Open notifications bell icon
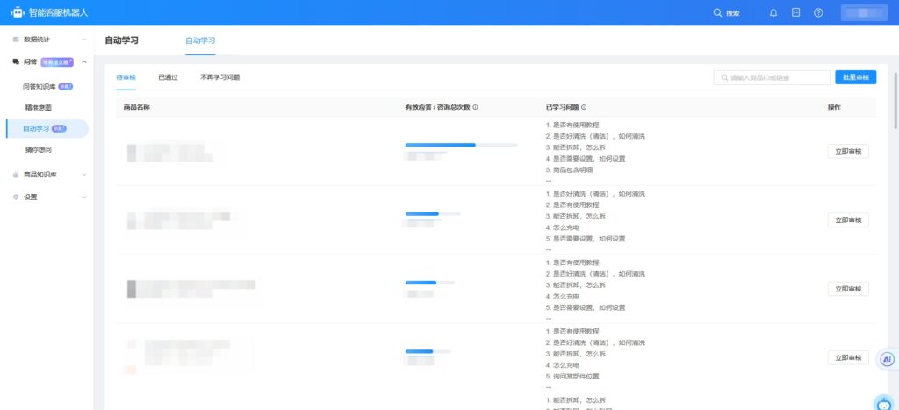 [x=773, y=12]
